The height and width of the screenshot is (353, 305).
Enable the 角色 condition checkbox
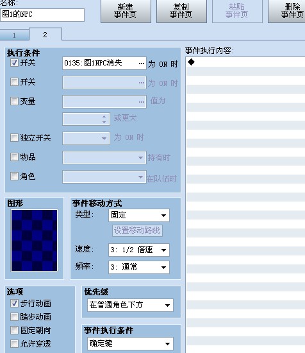point(14,176)
